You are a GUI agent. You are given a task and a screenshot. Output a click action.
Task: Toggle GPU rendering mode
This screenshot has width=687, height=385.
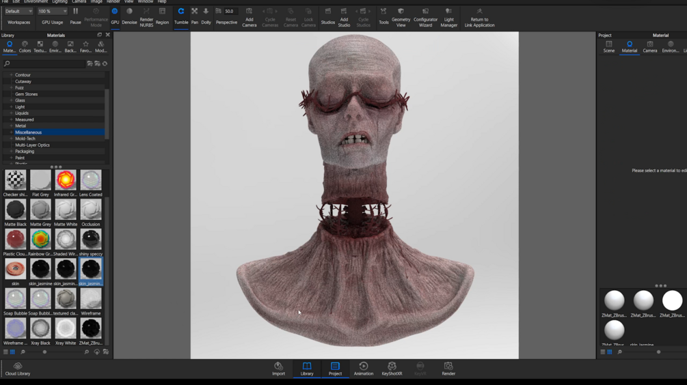click(x=115, y=16)
